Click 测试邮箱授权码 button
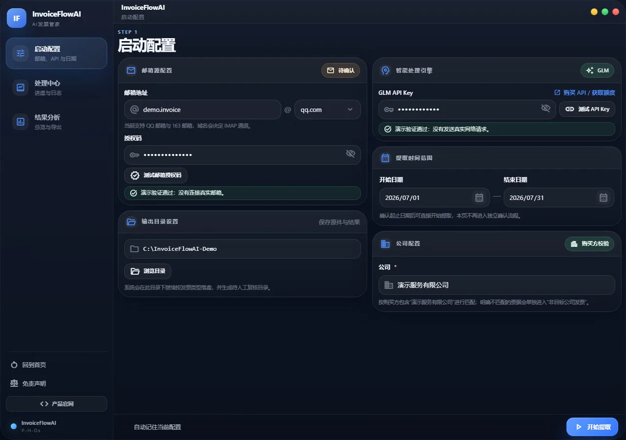 156,176
